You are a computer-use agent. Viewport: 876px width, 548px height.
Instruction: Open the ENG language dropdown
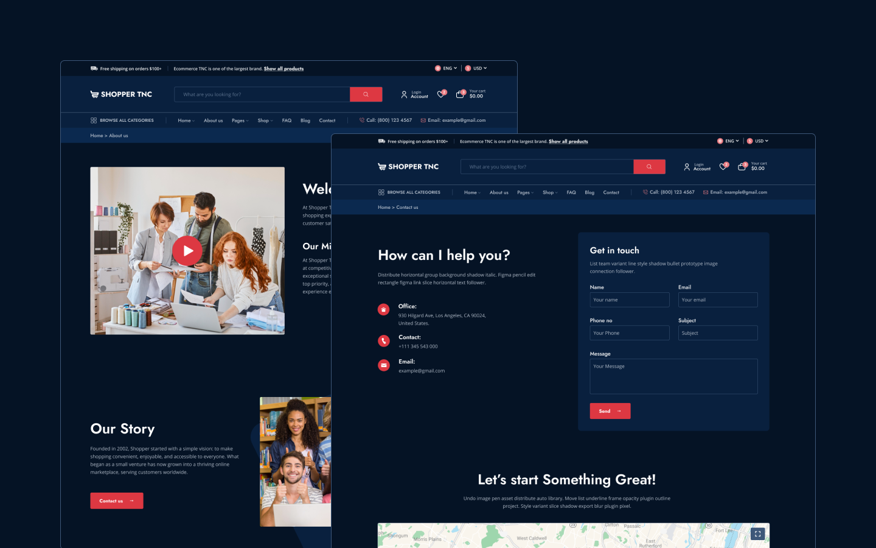[728, 141]
